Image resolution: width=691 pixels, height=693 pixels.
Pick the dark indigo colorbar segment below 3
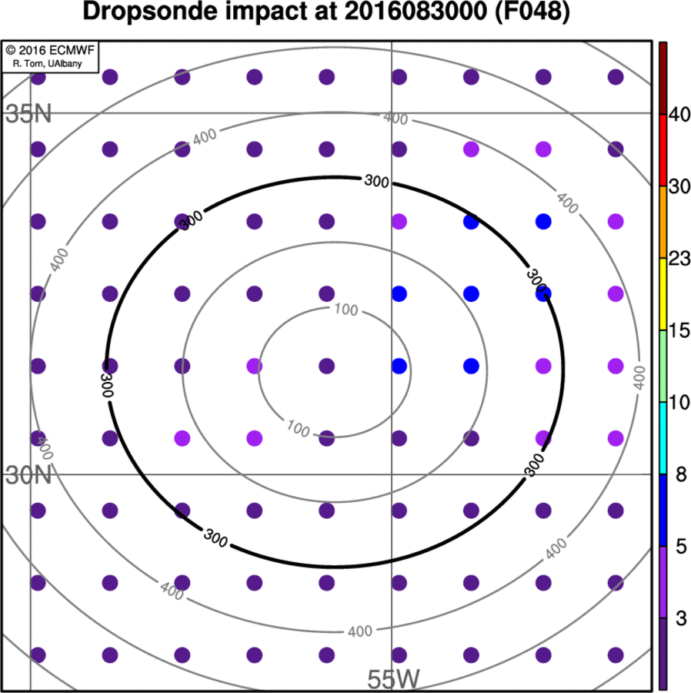[663, 654]
